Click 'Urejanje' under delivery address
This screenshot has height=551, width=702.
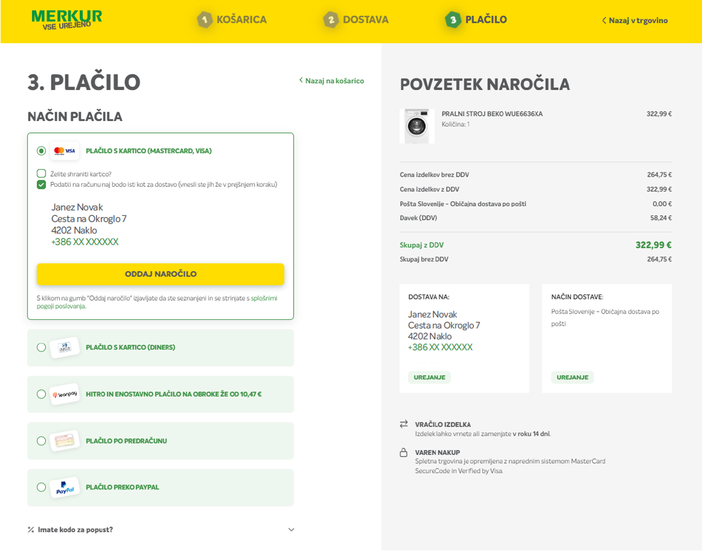[x=429, y=377]
